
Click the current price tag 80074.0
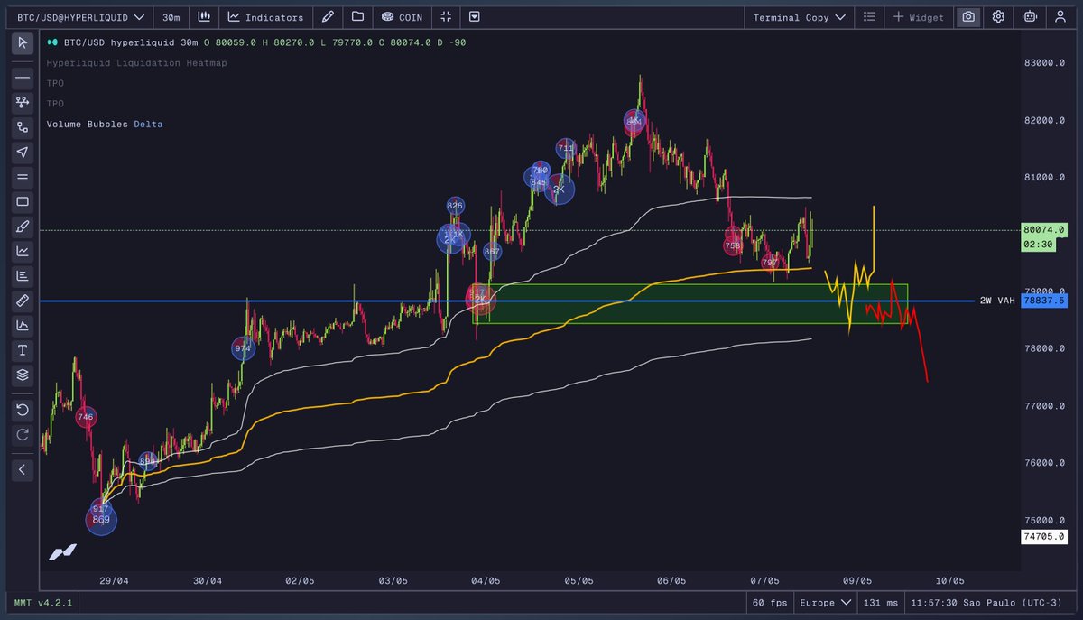point(1045,230)
